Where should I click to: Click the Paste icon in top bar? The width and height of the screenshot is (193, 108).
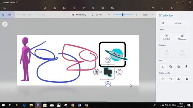tap(153, 8)
